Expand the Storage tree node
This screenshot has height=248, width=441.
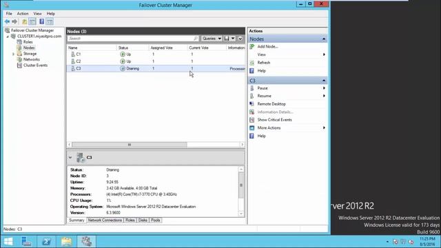(13, 54)
